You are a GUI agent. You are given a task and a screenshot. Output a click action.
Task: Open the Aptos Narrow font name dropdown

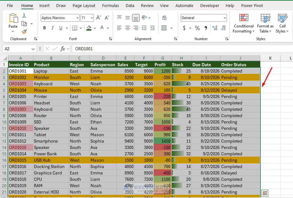[77, 18]
